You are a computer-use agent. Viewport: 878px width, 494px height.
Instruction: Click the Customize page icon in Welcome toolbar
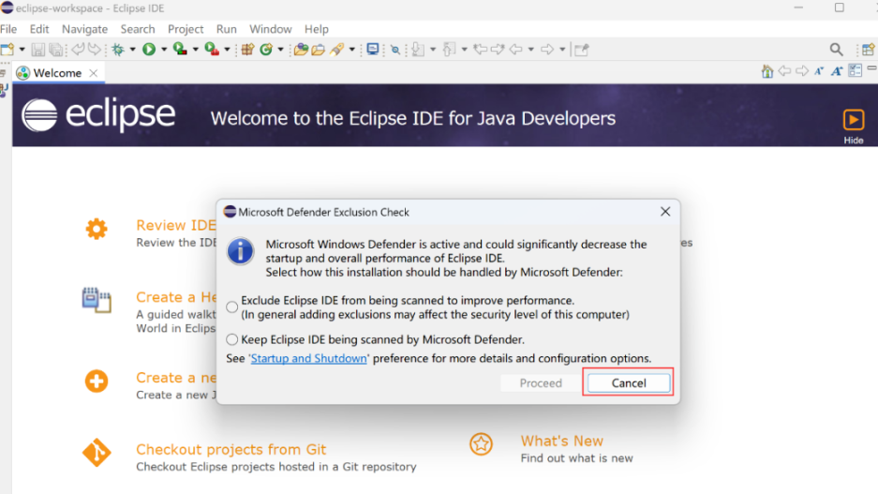pos(855,70)
